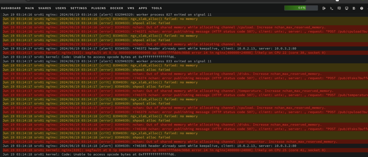This screenshot has height=157, width=368.
Task: Navigate to the VMS page
Action: click(x=131, y=8)
